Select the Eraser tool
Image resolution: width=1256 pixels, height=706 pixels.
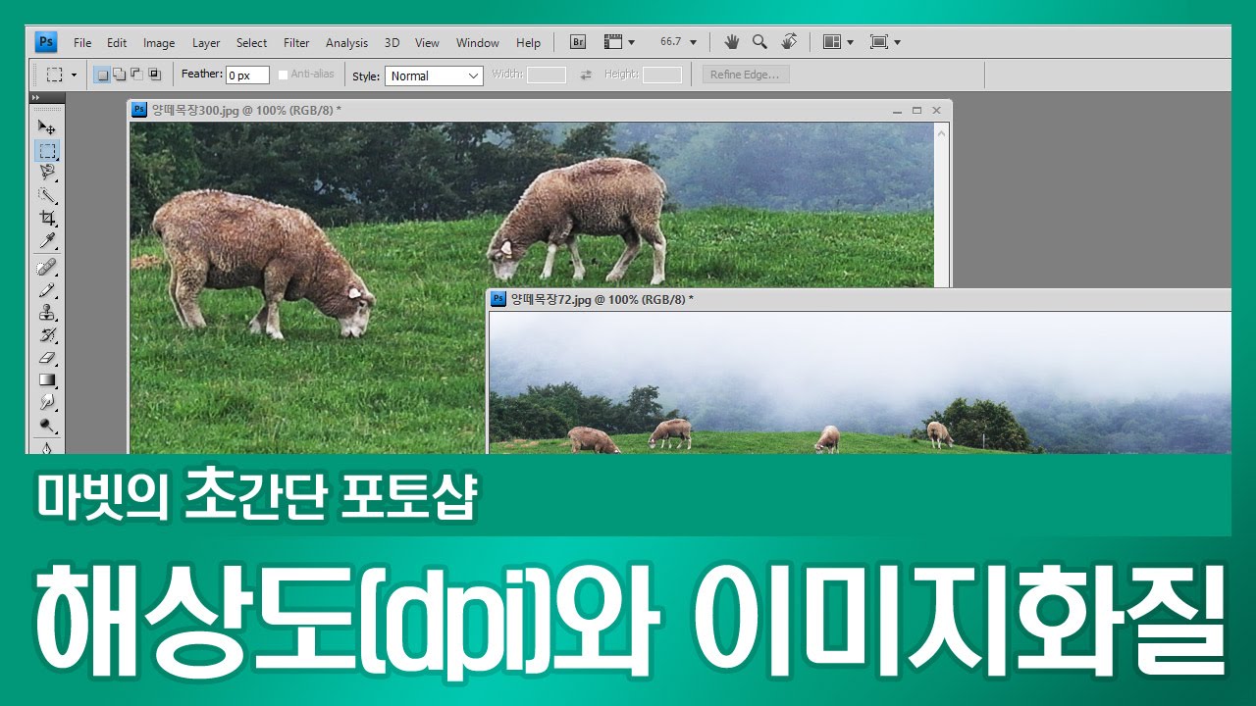tap(47, 358)
